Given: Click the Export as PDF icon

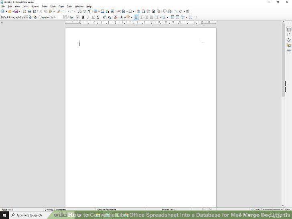Looking at the screenshot, I should point(24,11).
